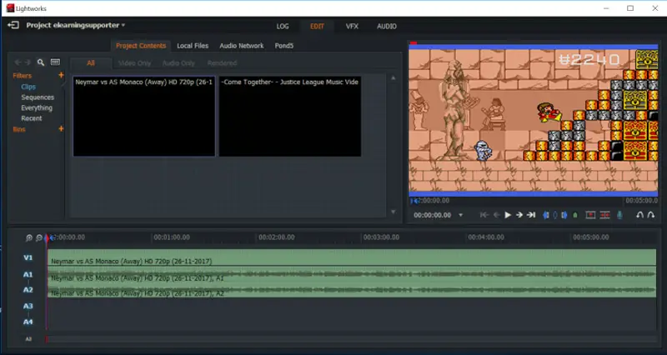Nudge one frame back in the viewer
This screenshot has height=355, width=667.
click(x=496, y=215)
